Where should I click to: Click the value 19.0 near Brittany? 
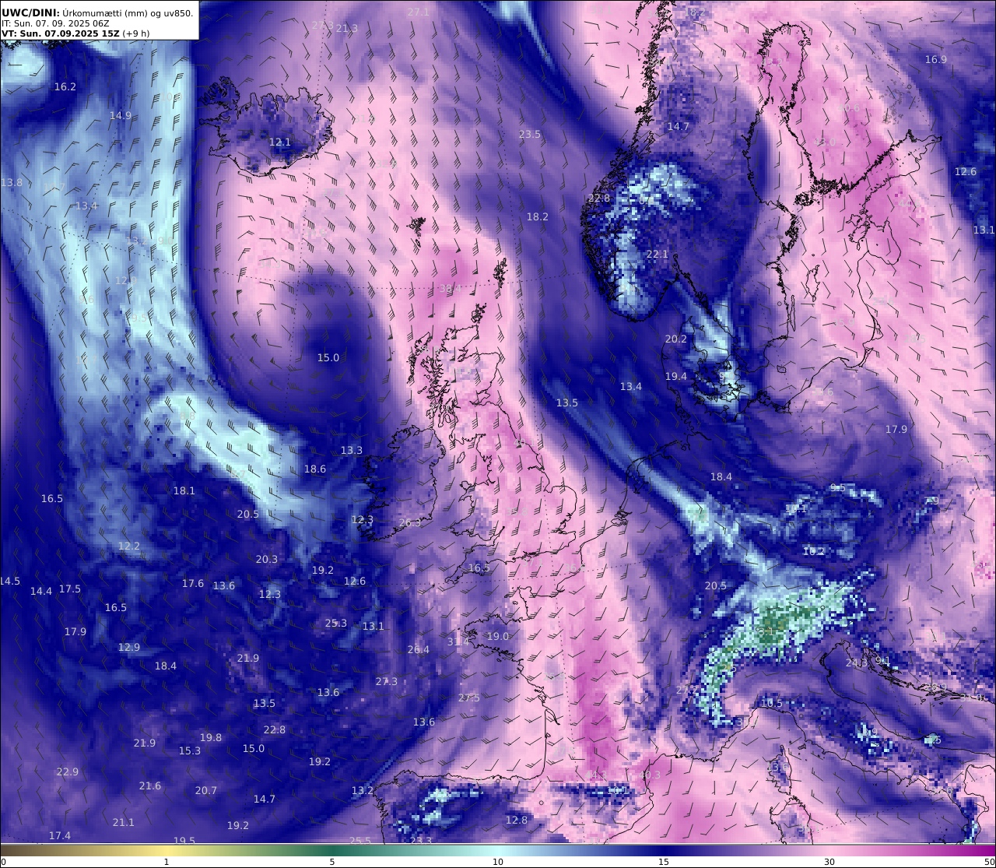(498, 636)
